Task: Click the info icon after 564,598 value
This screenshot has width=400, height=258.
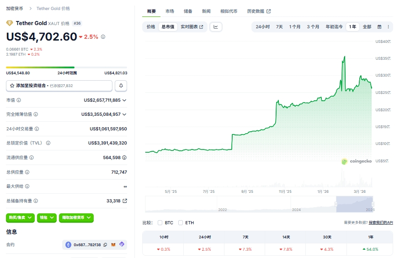Action: (124, 158)
